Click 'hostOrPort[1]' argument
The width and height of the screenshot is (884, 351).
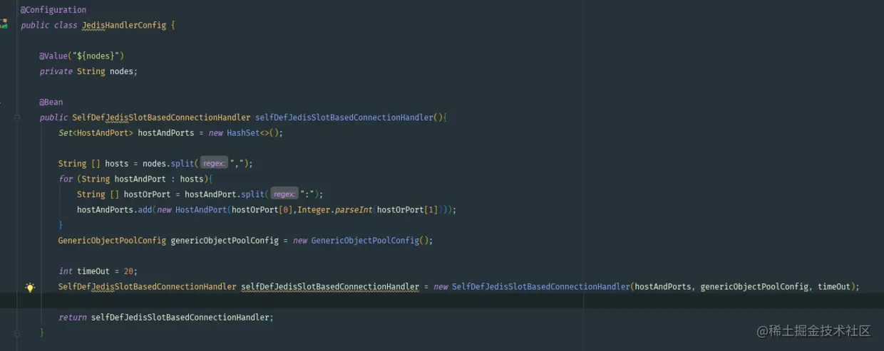pyautogui.click(x=408, y=210)
